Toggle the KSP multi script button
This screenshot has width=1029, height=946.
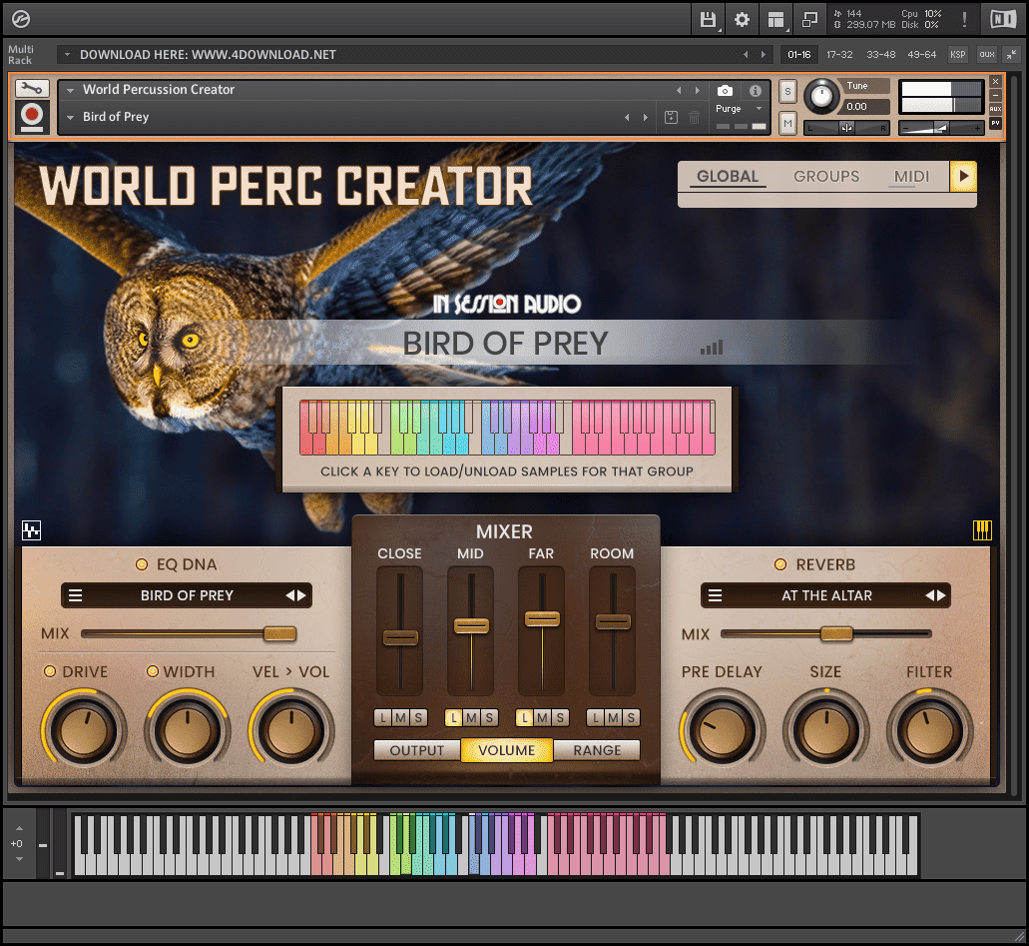pyautogui.click(x=957, y=55)
